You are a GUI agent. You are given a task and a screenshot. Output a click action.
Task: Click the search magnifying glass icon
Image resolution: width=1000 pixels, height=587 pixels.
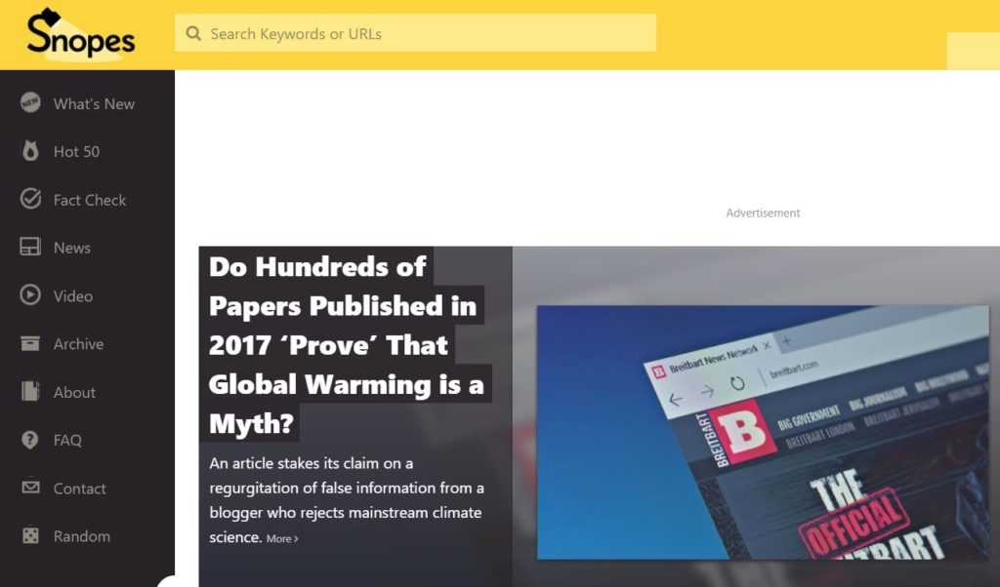193,32
